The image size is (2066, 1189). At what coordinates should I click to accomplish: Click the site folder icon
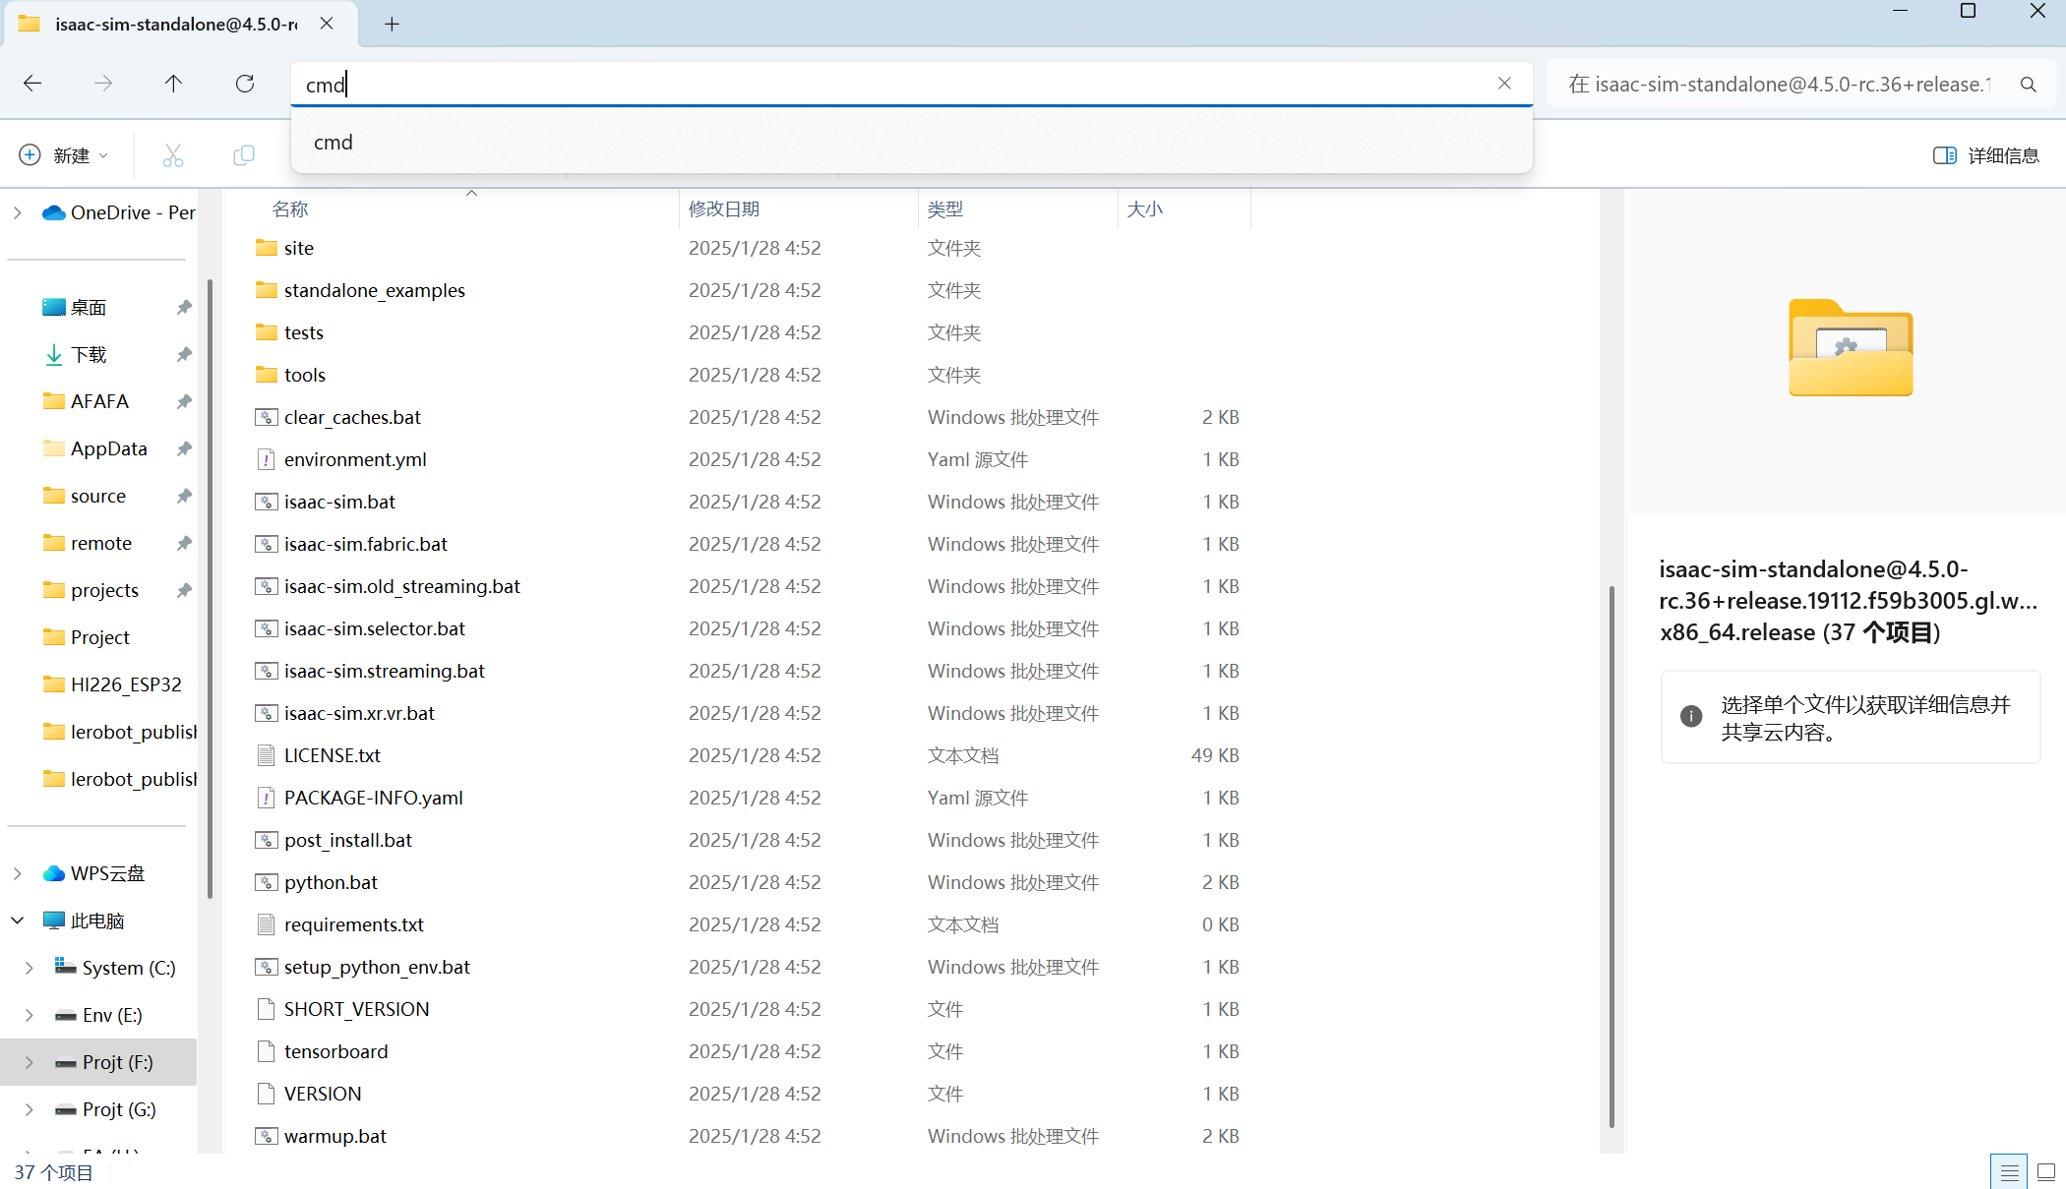pos(266,248)
